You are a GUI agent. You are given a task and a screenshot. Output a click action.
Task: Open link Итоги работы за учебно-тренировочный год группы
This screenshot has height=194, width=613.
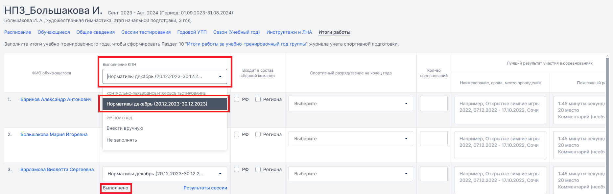click(247, 44)
